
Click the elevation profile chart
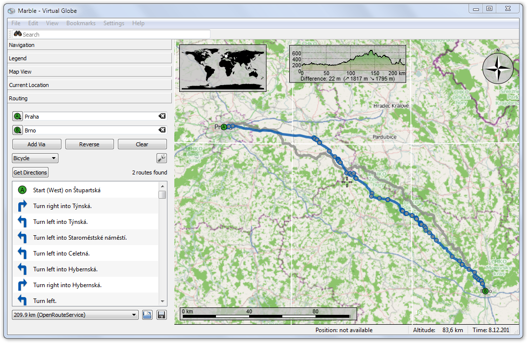coord(348,64)
